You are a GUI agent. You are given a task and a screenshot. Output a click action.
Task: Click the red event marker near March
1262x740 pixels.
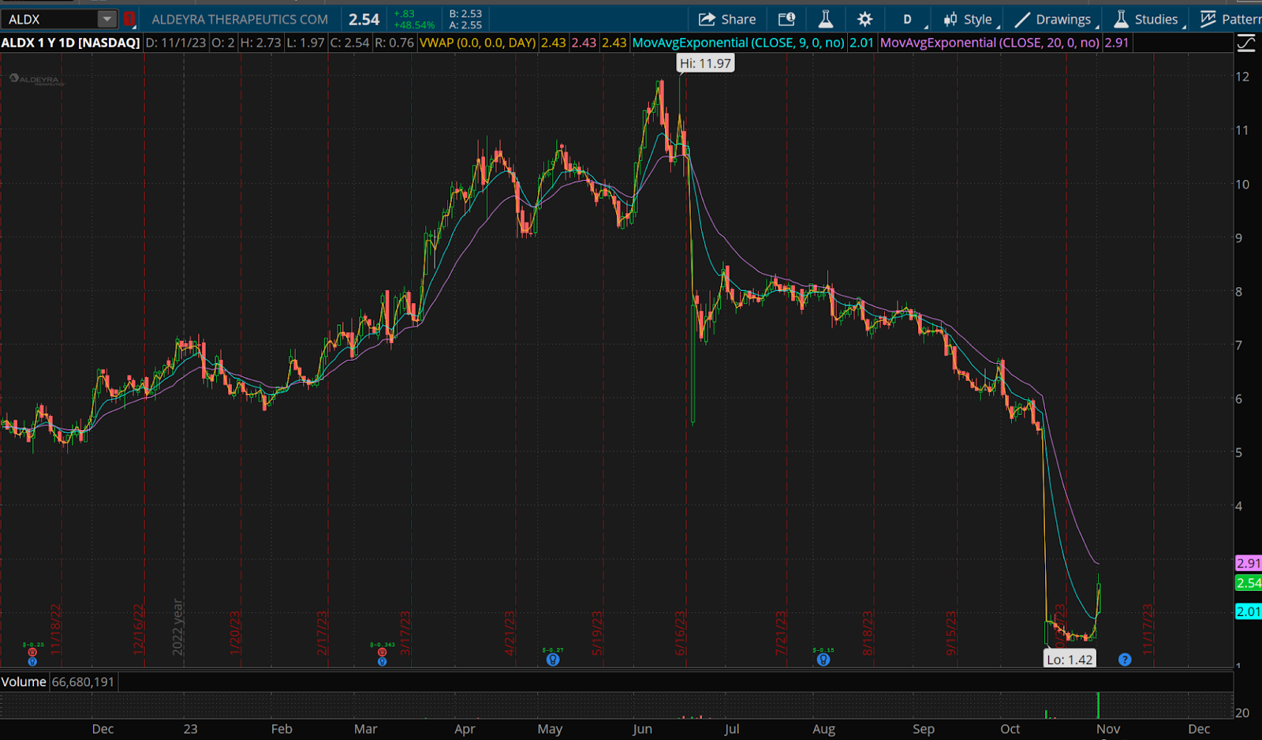click(x=382, y=652)
